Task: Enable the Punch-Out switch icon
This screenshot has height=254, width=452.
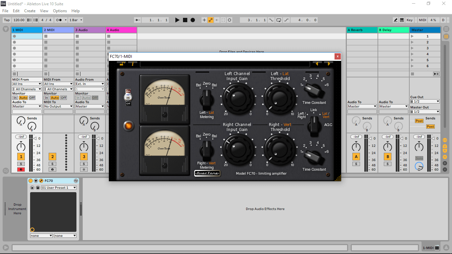Action: point(287,20)
